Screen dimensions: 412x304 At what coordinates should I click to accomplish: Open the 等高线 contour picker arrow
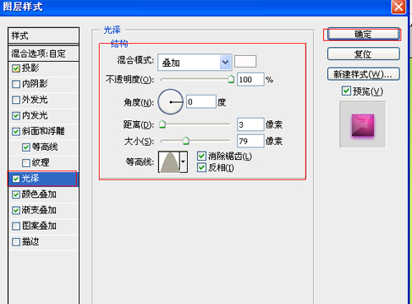[x=183, y=161]
